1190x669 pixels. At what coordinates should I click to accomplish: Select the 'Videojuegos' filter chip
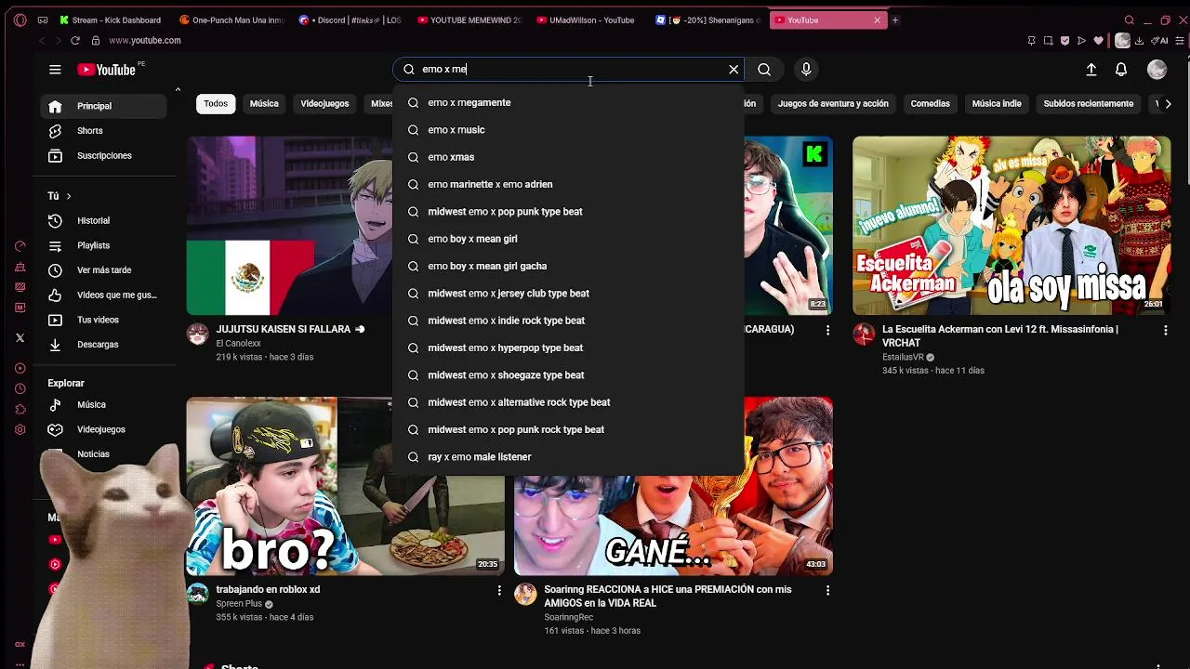pyautogui.click(x=324, y=104)
